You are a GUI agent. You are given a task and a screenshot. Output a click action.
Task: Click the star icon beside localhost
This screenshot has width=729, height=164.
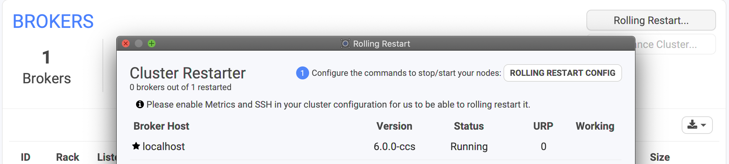(136, 146)
